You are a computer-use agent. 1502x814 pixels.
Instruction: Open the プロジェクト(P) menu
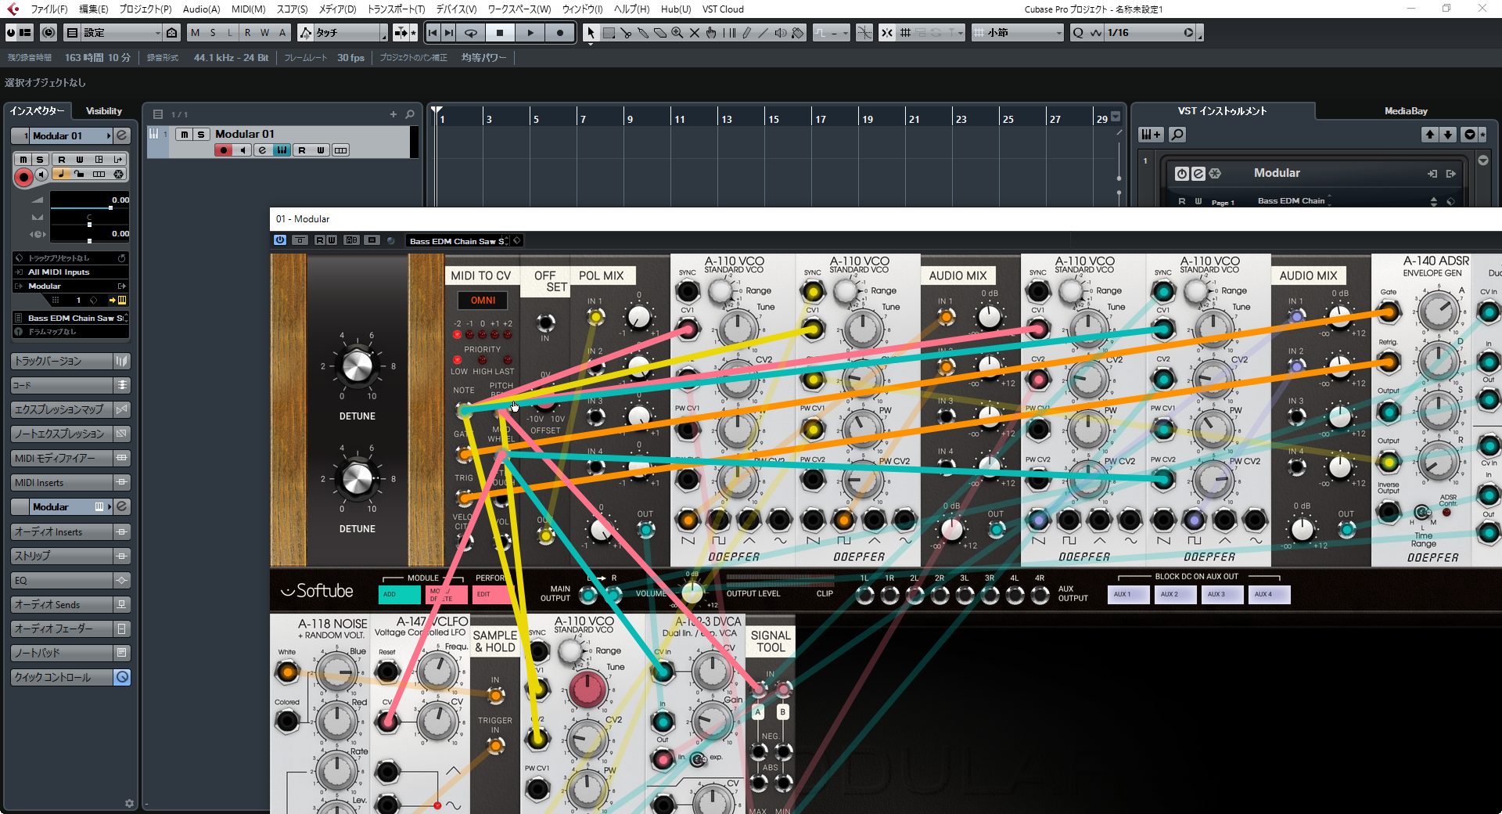pos(146,9)
